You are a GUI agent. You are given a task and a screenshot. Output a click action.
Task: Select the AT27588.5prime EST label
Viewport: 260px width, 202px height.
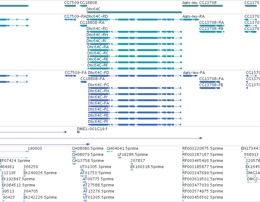pyautogui.click(x=98, y=185)
